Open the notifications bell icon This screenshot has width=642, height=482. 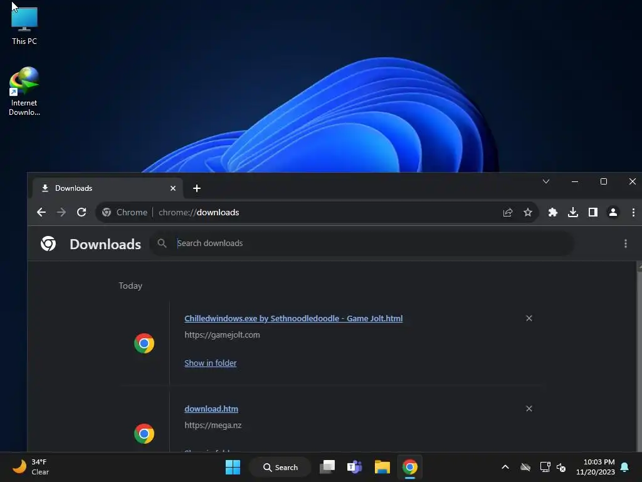click(x=625, y=467)
